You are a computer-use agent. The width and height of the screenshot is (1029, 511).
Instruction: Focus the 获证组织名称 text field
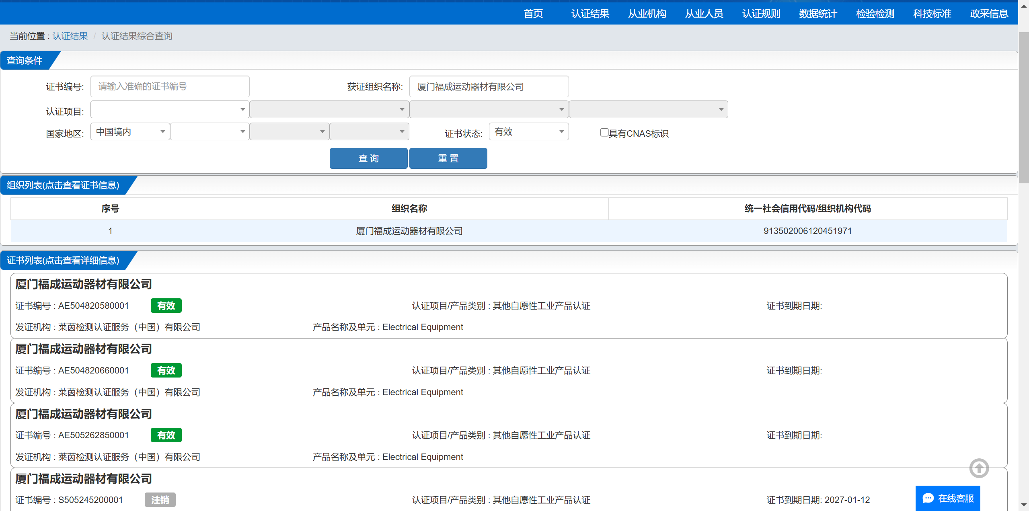[x=489, y=86]
